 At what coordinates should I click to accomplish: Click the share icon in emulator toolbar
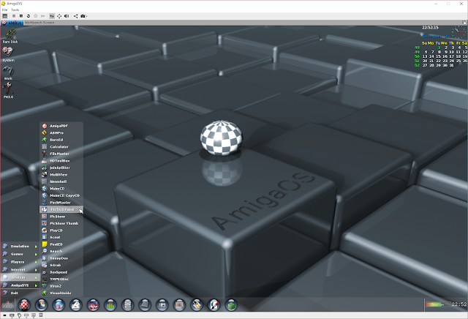click(x=75, y=16)
